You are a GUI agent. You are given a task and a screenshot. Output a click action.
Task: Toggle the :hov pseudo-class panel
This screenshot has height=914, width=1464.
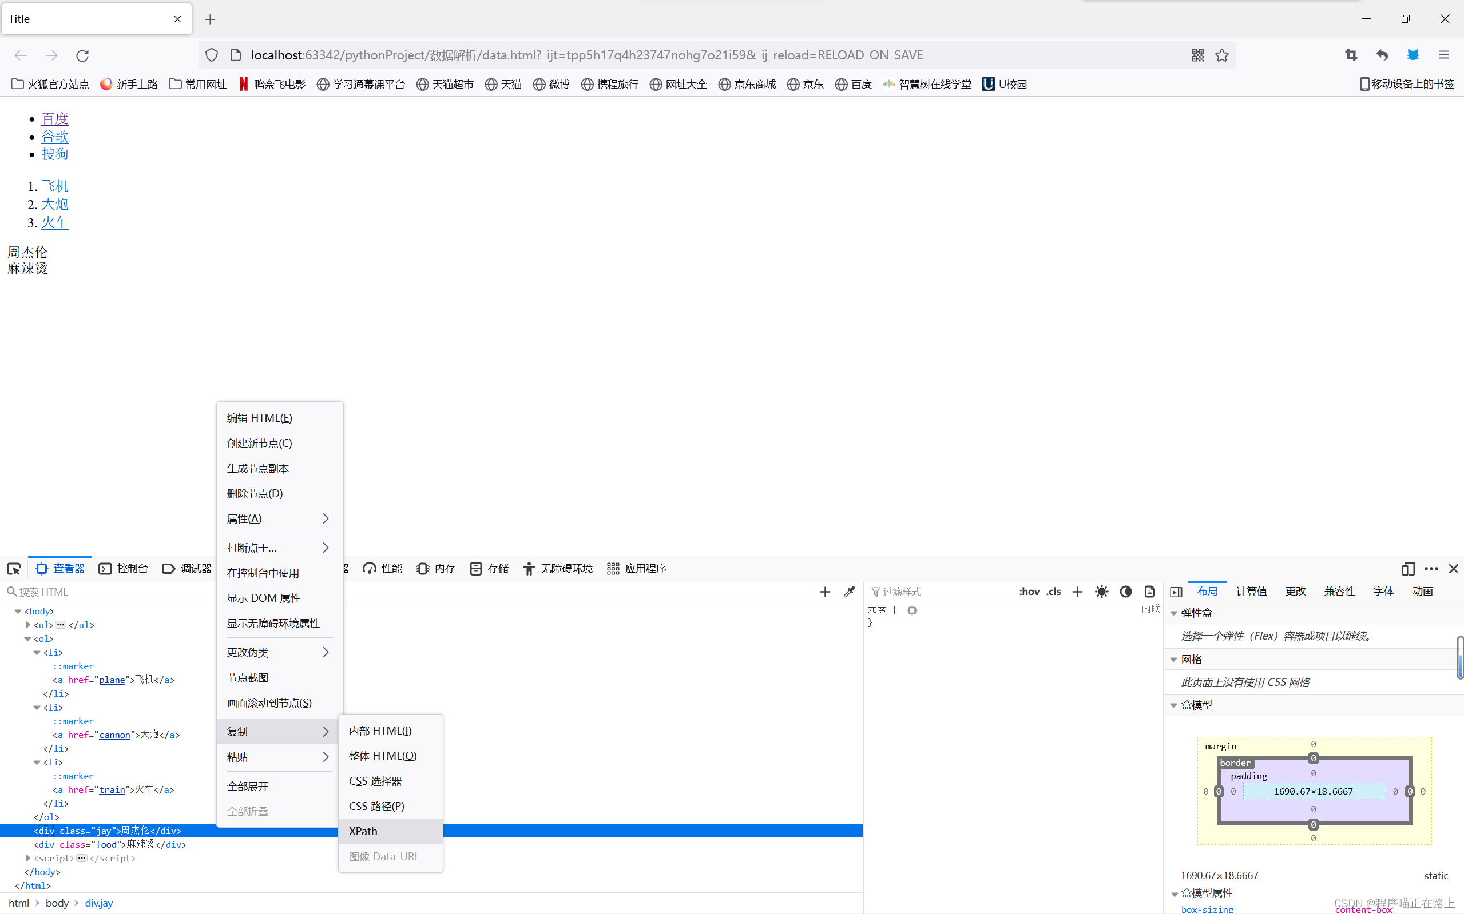click(x=1029, y=591)
